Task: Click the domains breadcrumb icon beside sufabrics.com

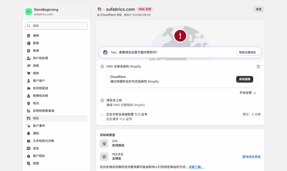Action: pos(99,9)
